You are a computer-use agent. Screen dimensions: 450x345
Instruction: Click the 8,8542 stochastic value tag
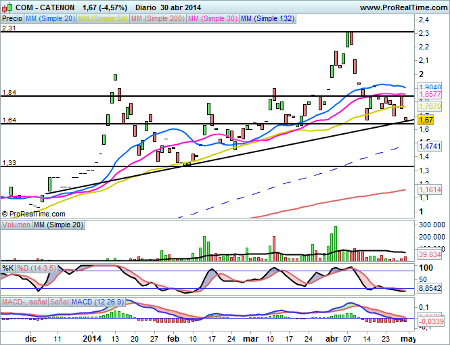430,288
